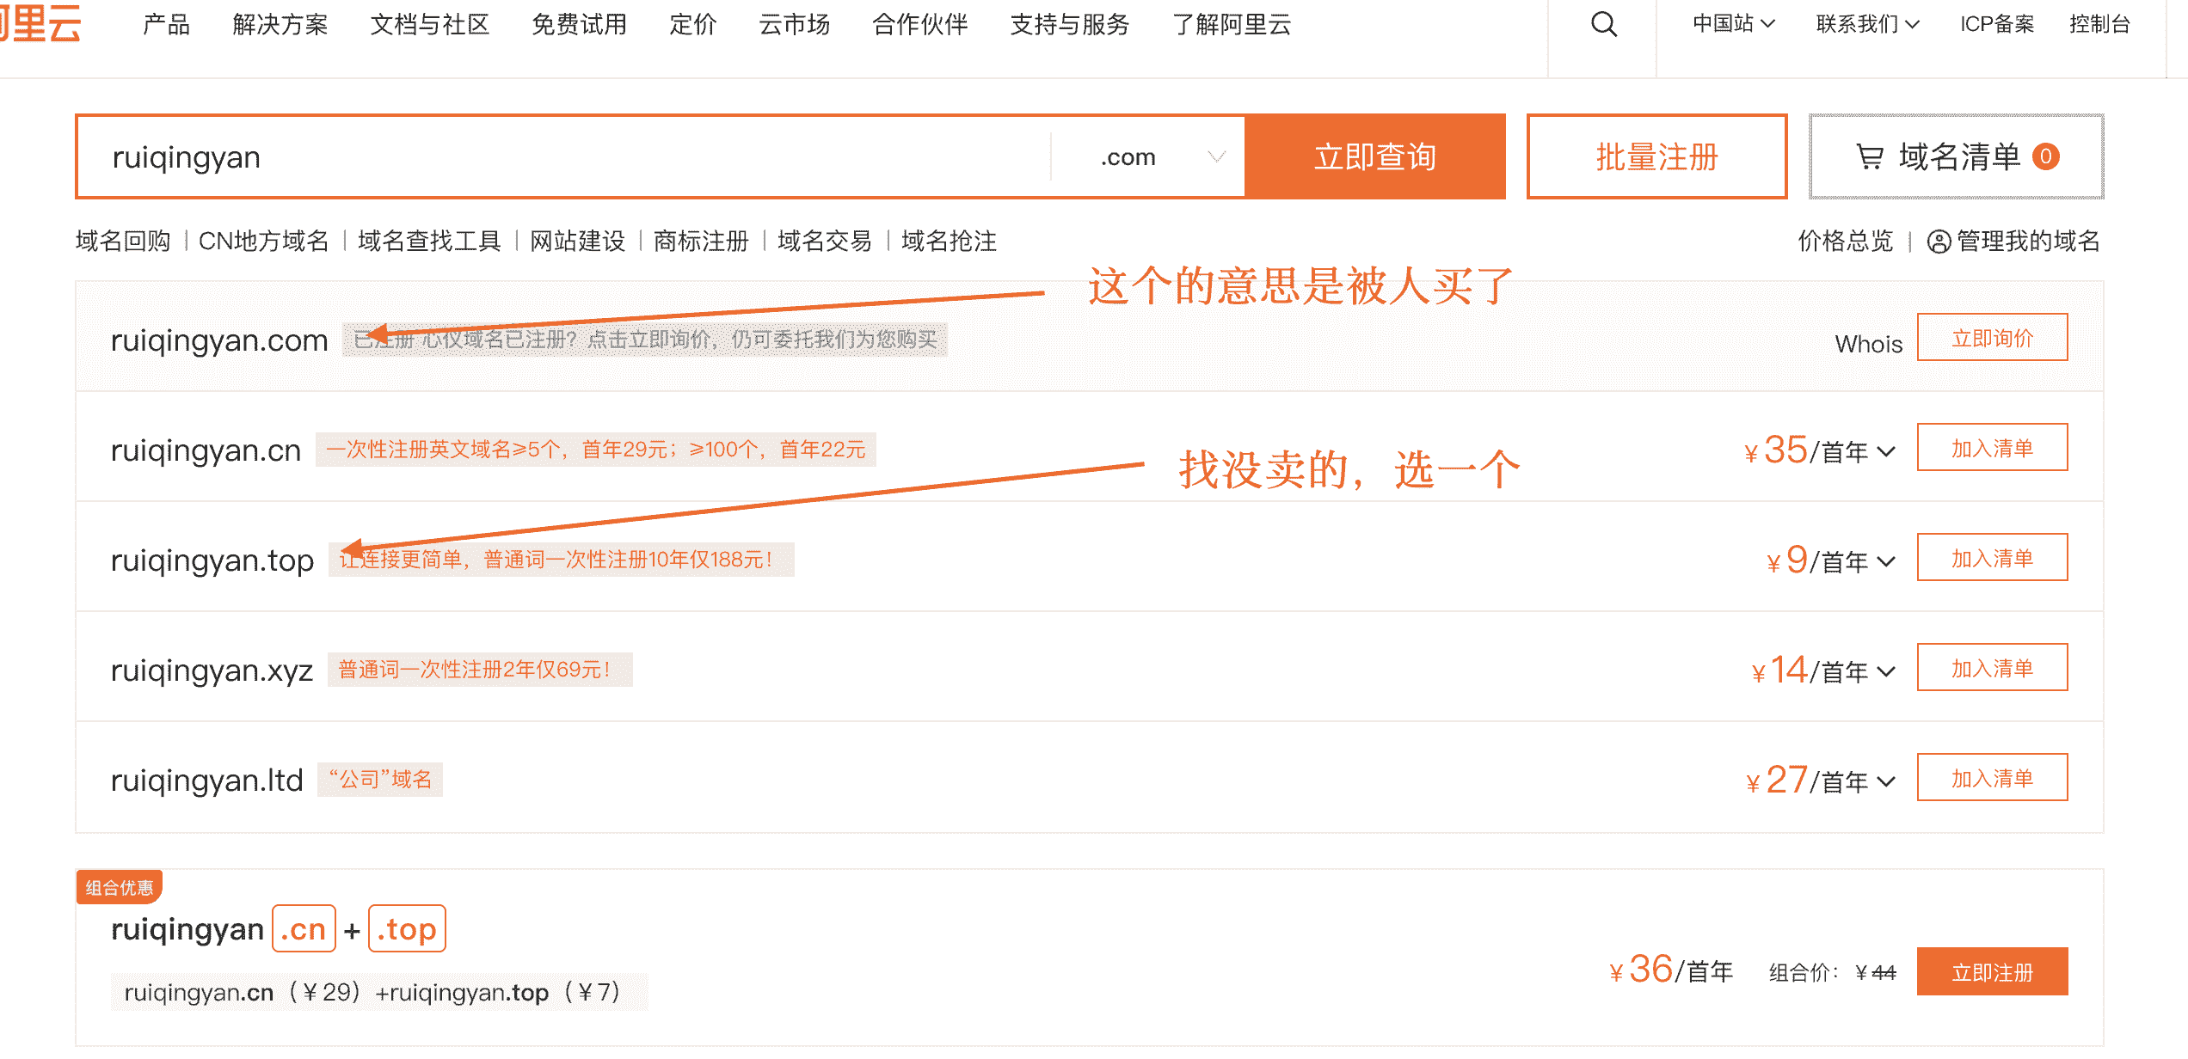Click the user icon beside 管理我的域名

1939,242
